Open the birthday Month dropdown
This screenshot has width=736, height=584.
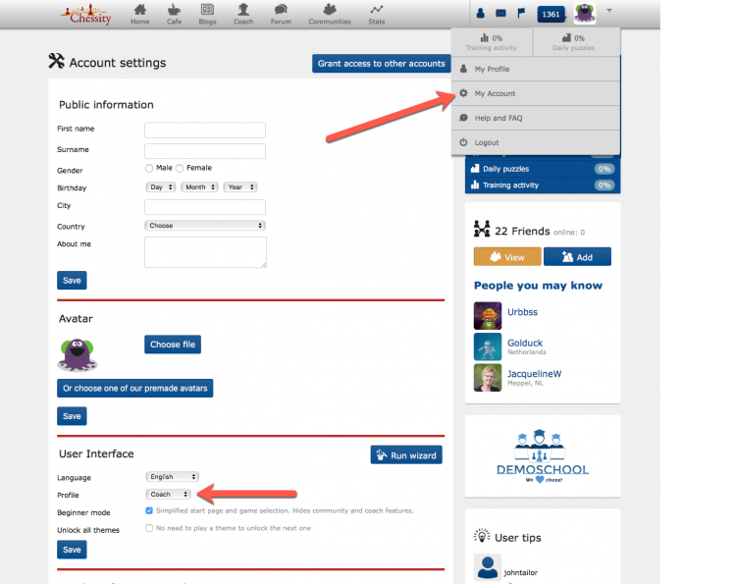[199, 187]
